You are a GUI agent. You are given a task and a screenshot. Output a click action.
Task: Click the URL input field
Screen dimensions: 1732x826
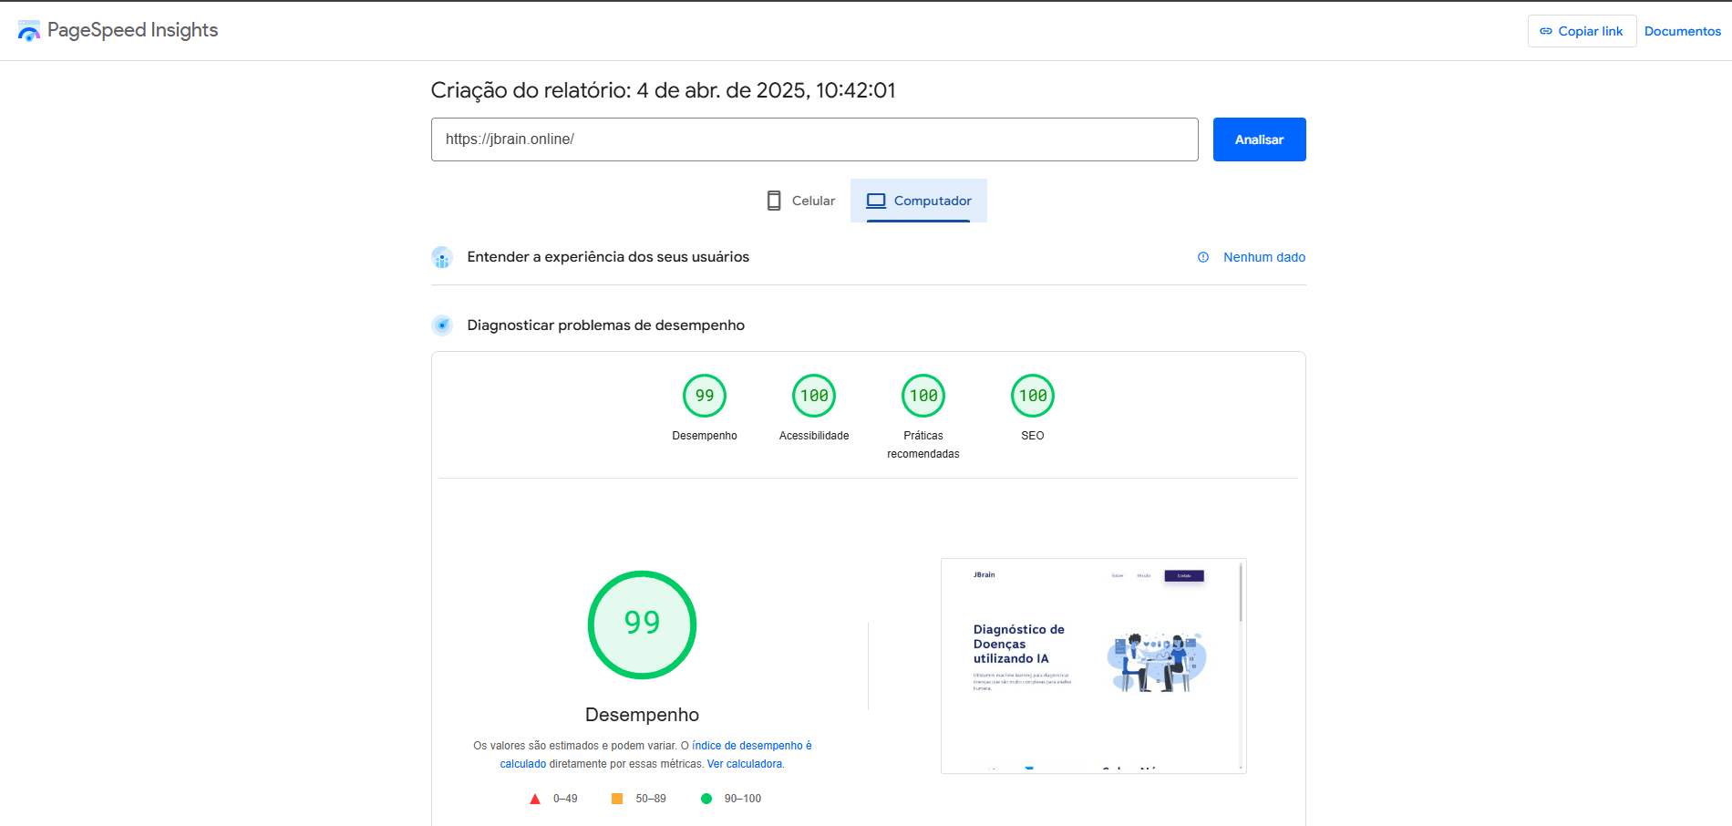[x=814, y=139]
